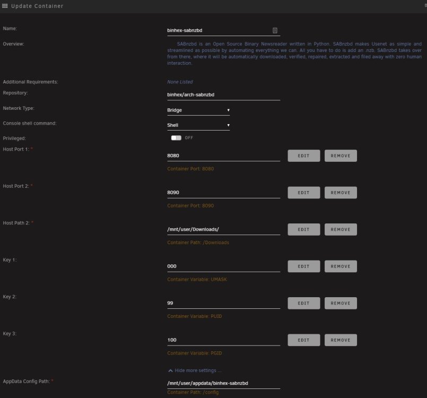The height and width of the screenshot is (398, 427).
Task: Edit Host Port 1 setting
Action: click(x=303, y=156)
